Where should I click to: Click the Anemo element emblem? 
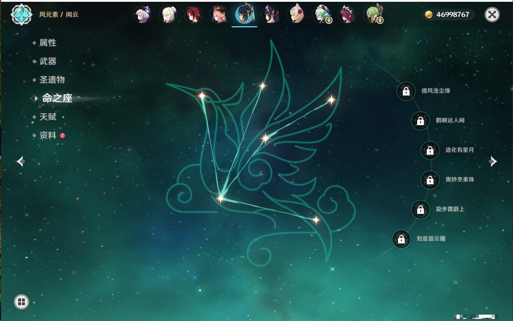(21, 15)
